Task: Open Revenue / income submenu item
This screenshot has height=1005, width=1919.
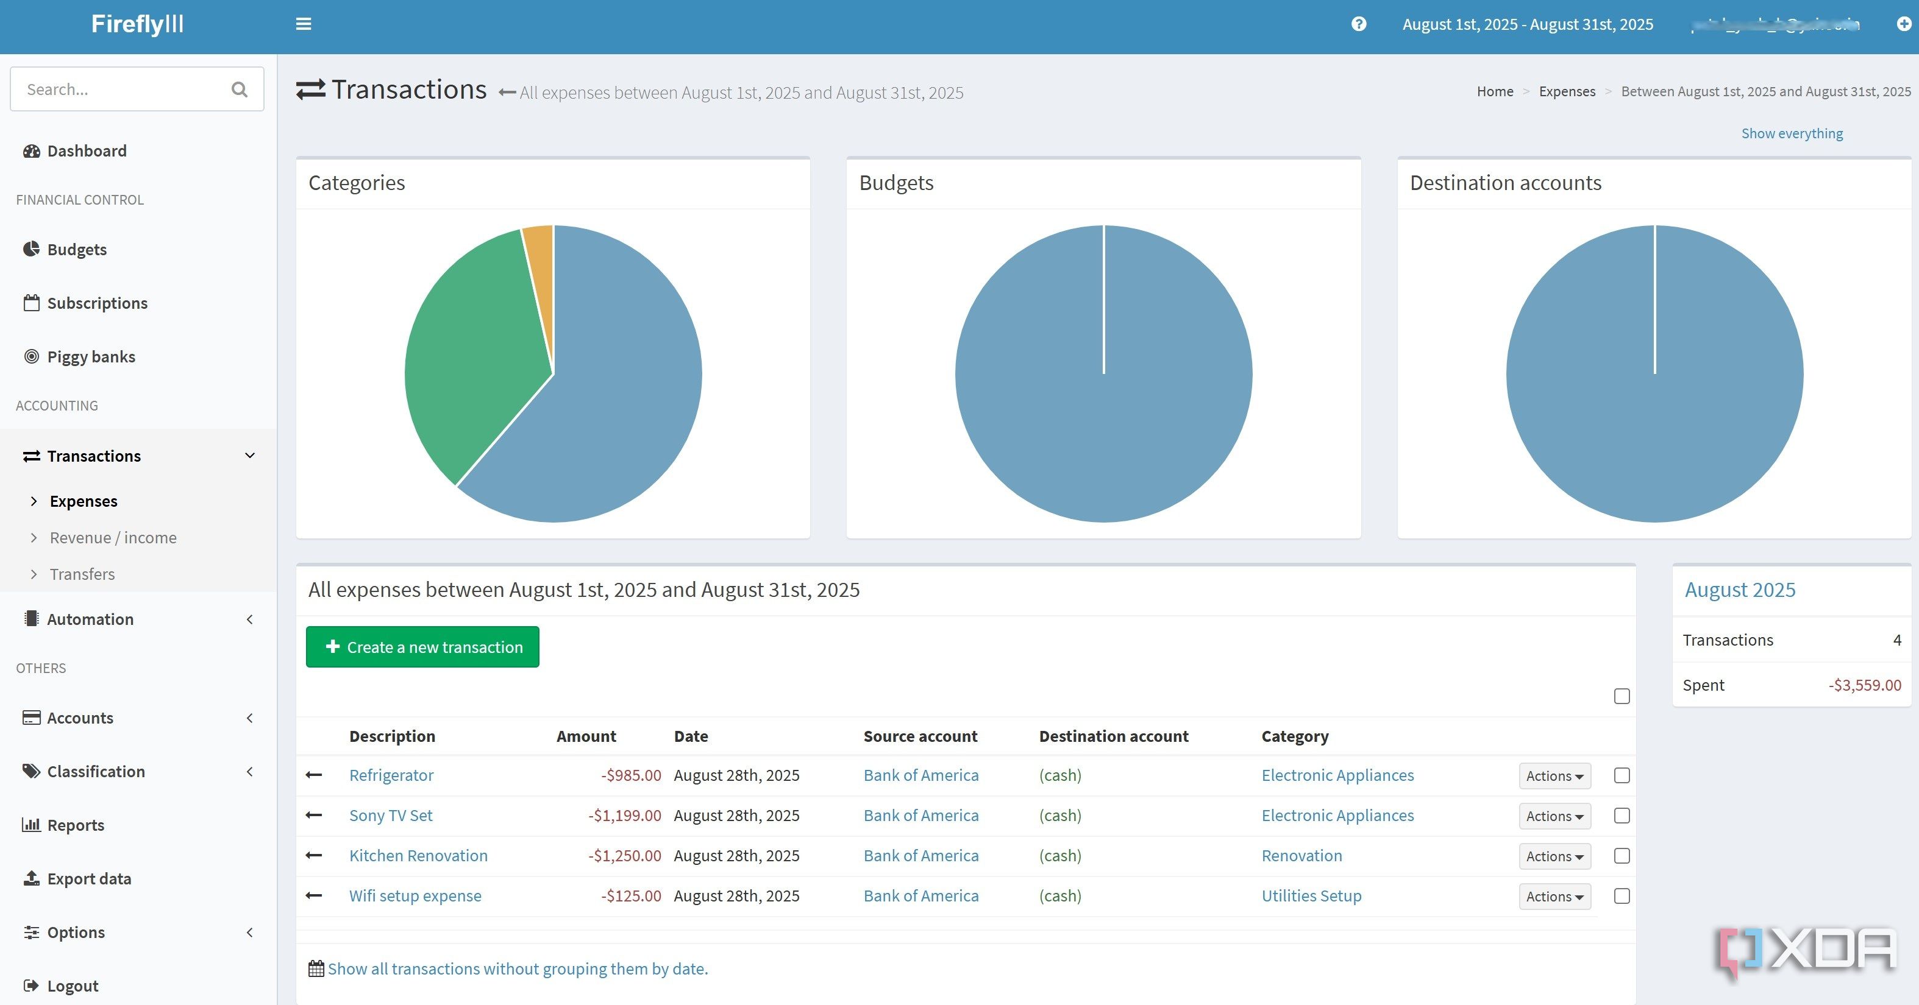Action: point(113,537)
